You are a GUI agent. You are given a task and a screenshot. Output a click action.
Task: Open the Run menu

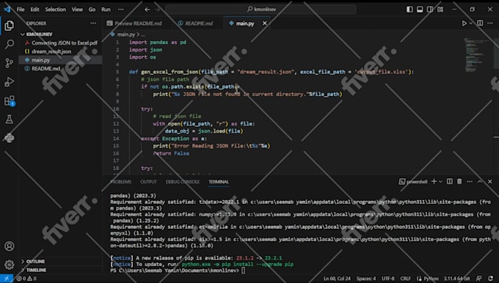coord(106,10)
